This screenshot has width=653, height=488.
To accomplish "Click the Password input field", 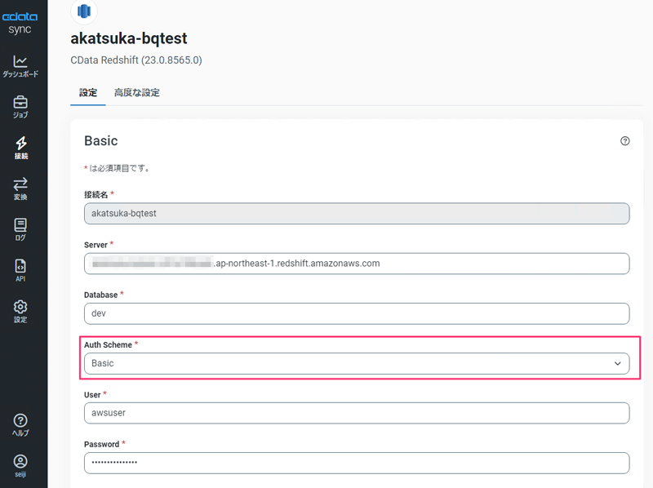I will click(357, 463).
